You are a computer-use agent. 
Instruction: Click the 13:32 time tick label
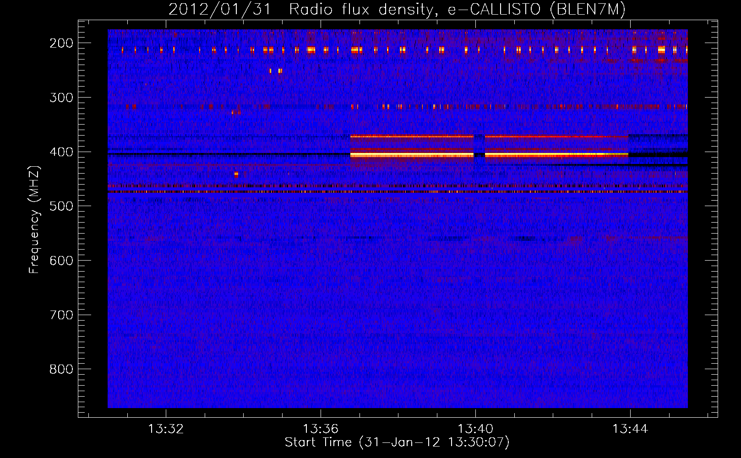pyautogui.click(x=166, y=429)
